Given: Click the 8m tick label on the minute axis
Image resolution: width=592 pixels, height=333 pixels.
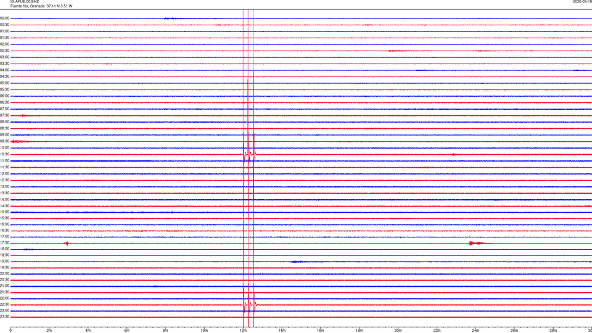Looking at the screenshot, I should click(165, 331).
